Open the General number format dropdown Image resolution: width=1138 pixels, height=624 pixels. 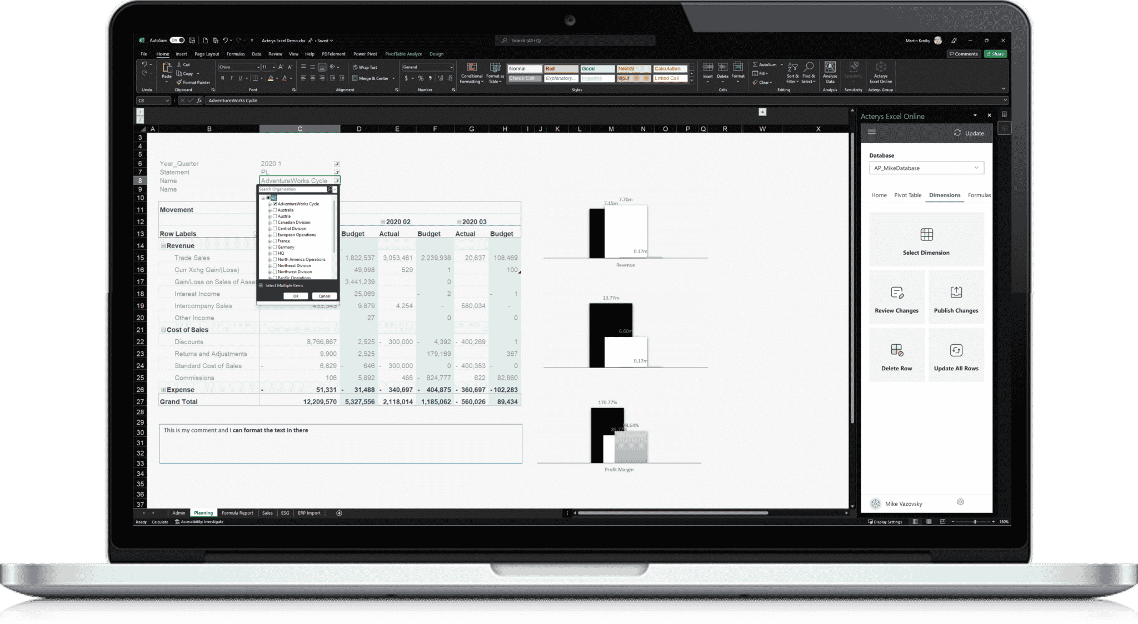[x=451, y=67]
